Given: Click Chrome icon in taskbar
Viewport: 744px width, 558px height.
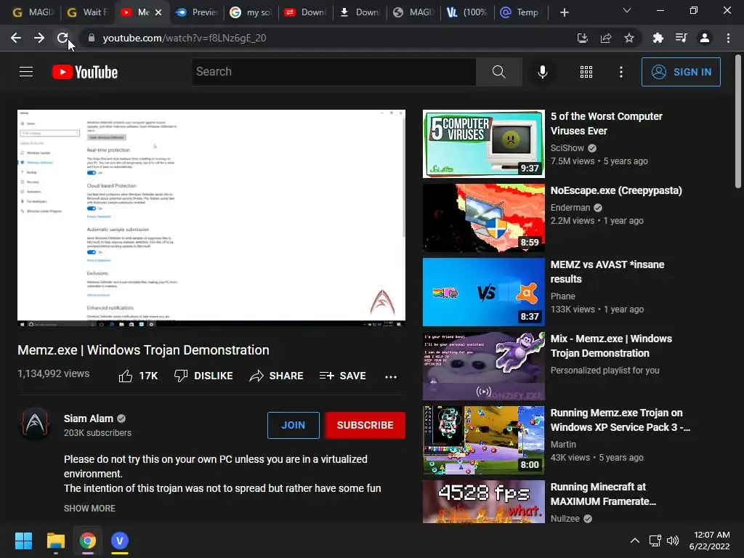Looking at the screenshot, I should 88,541.
